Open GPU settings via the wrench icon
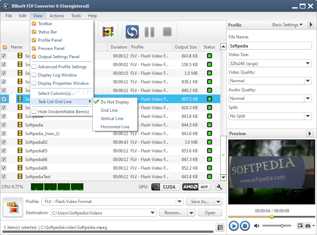Viewport: 317px width, 235px height. pos(219,187)
